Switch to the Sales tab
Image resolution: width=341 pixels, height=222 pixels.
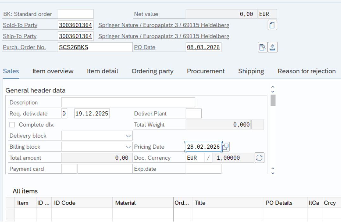11,71
